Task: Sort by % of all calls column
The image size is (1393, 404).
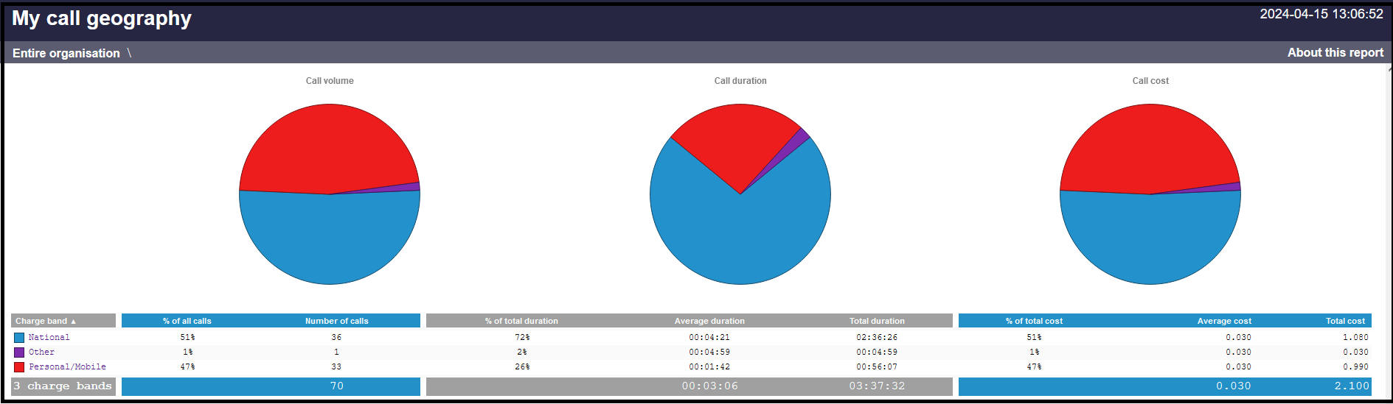Action: 187,321
